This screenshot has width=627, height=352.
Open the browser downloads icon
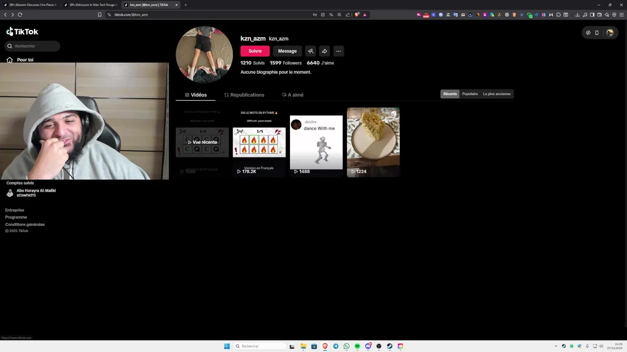[578, 15]
